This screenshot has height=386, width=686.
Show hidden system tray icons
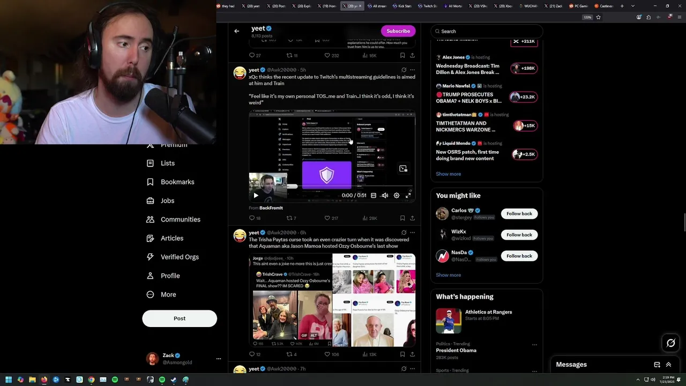pos(638,380)
